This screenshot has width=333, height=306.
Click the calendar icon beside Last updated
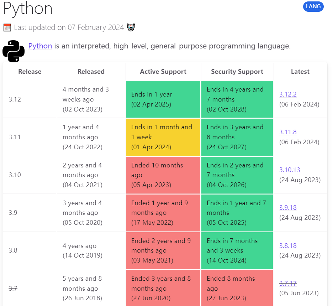click(7, 28)
